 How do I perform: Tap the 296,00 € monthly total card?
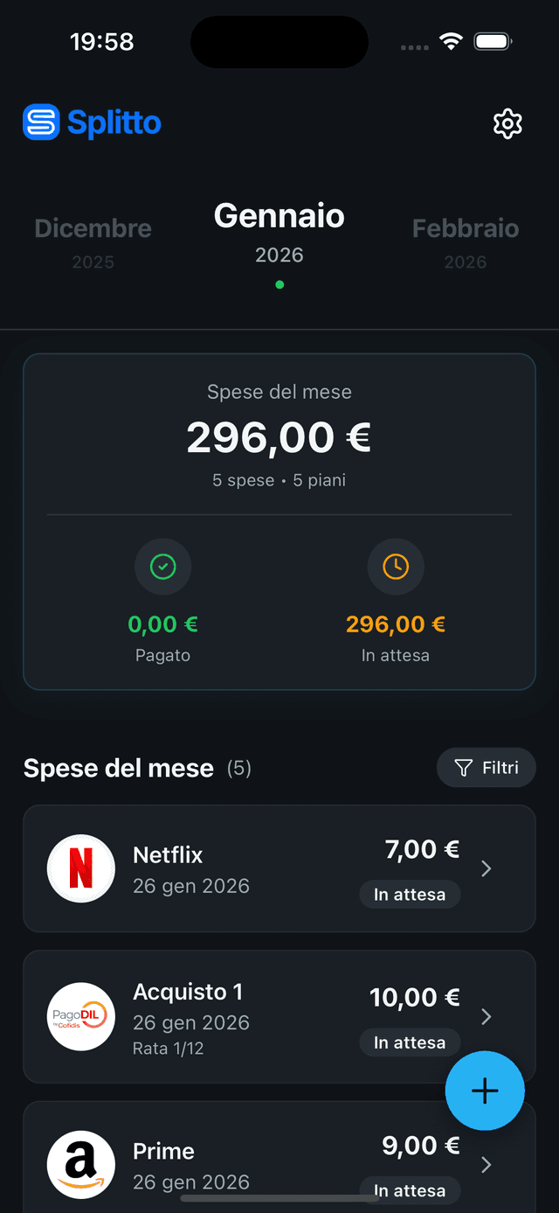(x=279, y=437)
